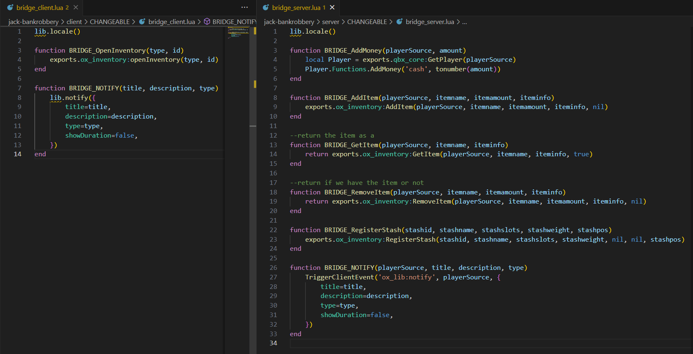Close the bridge_server.lua tab
The width and height of the screenshot is (693, 354).
[332, 7]
